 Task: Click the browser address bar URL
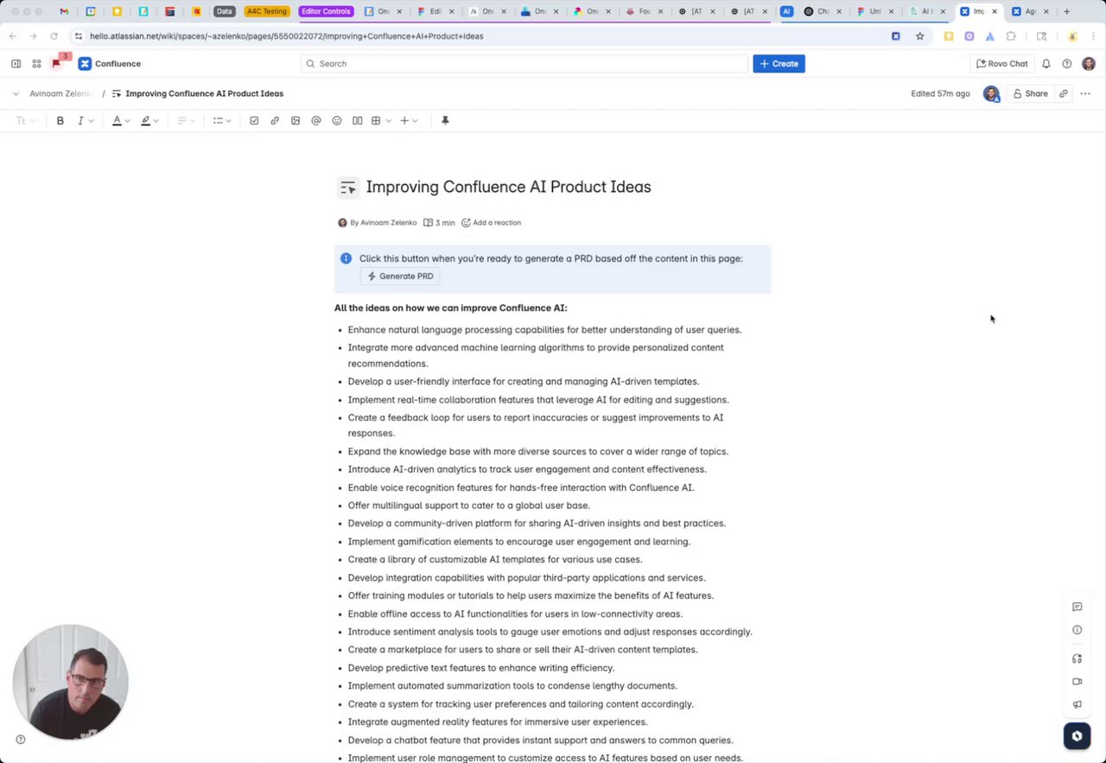pyautogui.click(x=286, y=36)
